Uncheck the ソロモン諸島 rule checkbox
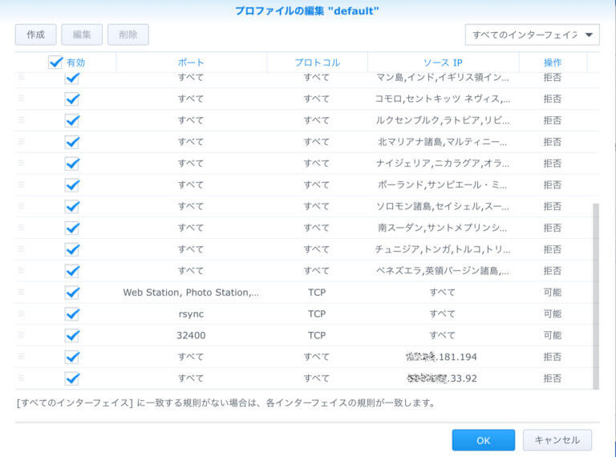The width and height of the screenshot is (616, 457). 72,207
